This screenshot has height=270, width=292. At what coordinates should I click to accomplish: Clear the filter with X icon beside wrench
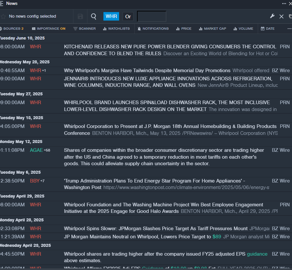[281, 16]
